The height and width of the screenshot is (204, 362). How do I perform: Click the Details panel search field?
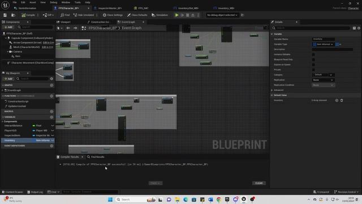tap(311, 28)
